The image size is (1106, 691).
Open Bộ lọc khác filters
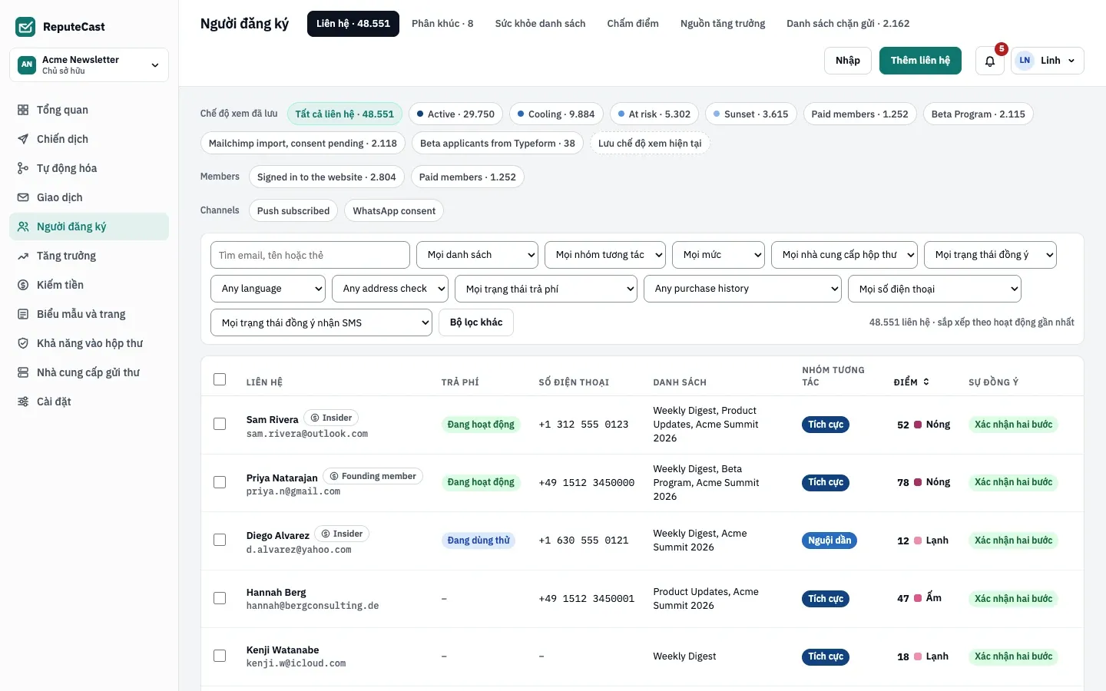476,322
